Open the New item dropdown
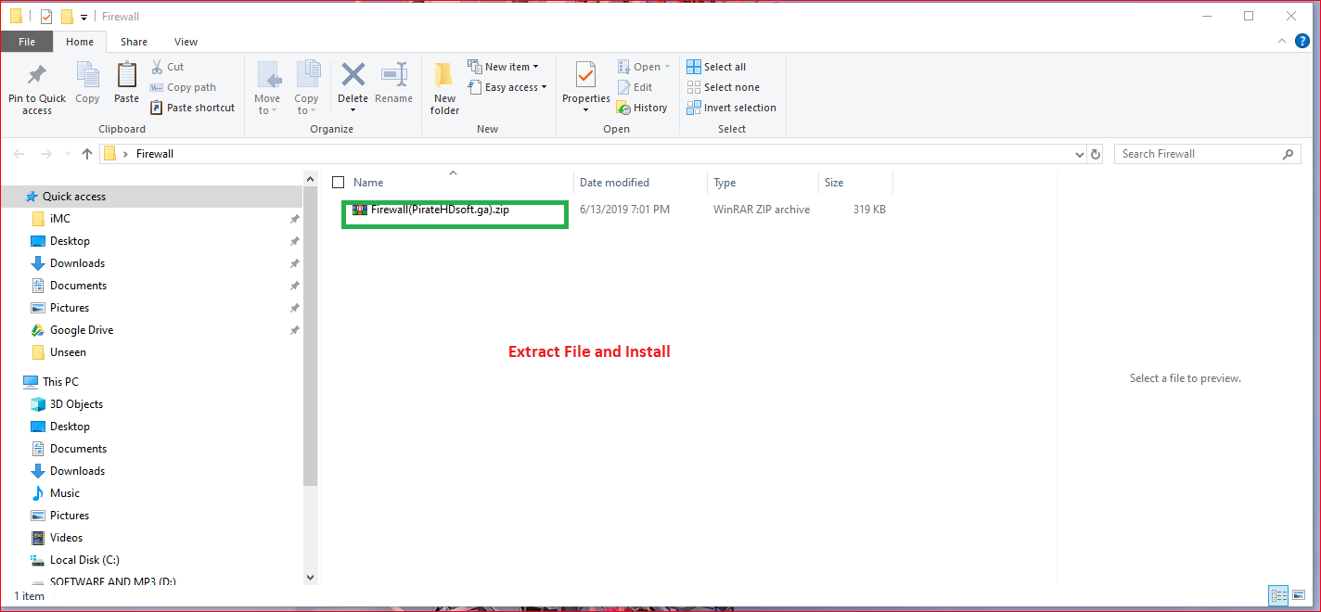The width and height of the screenshot is (1321, 612). coord(503,67)
